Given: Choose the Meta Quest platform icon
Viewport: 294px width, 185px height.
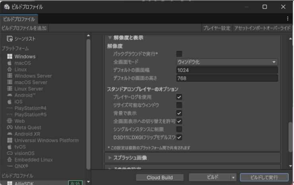Looking at the screenshot, I should (x=10, y=127).
